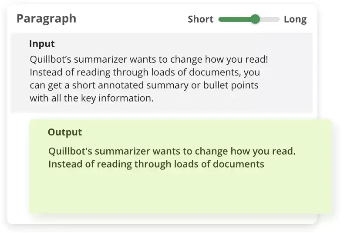344x233 pixels.
Task: Click the Input line mentioning "short annotated summary"
Action: point(144,85)
